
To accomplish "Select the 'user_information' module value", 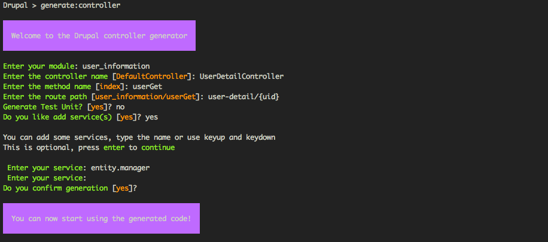I will tap(116, 66).
